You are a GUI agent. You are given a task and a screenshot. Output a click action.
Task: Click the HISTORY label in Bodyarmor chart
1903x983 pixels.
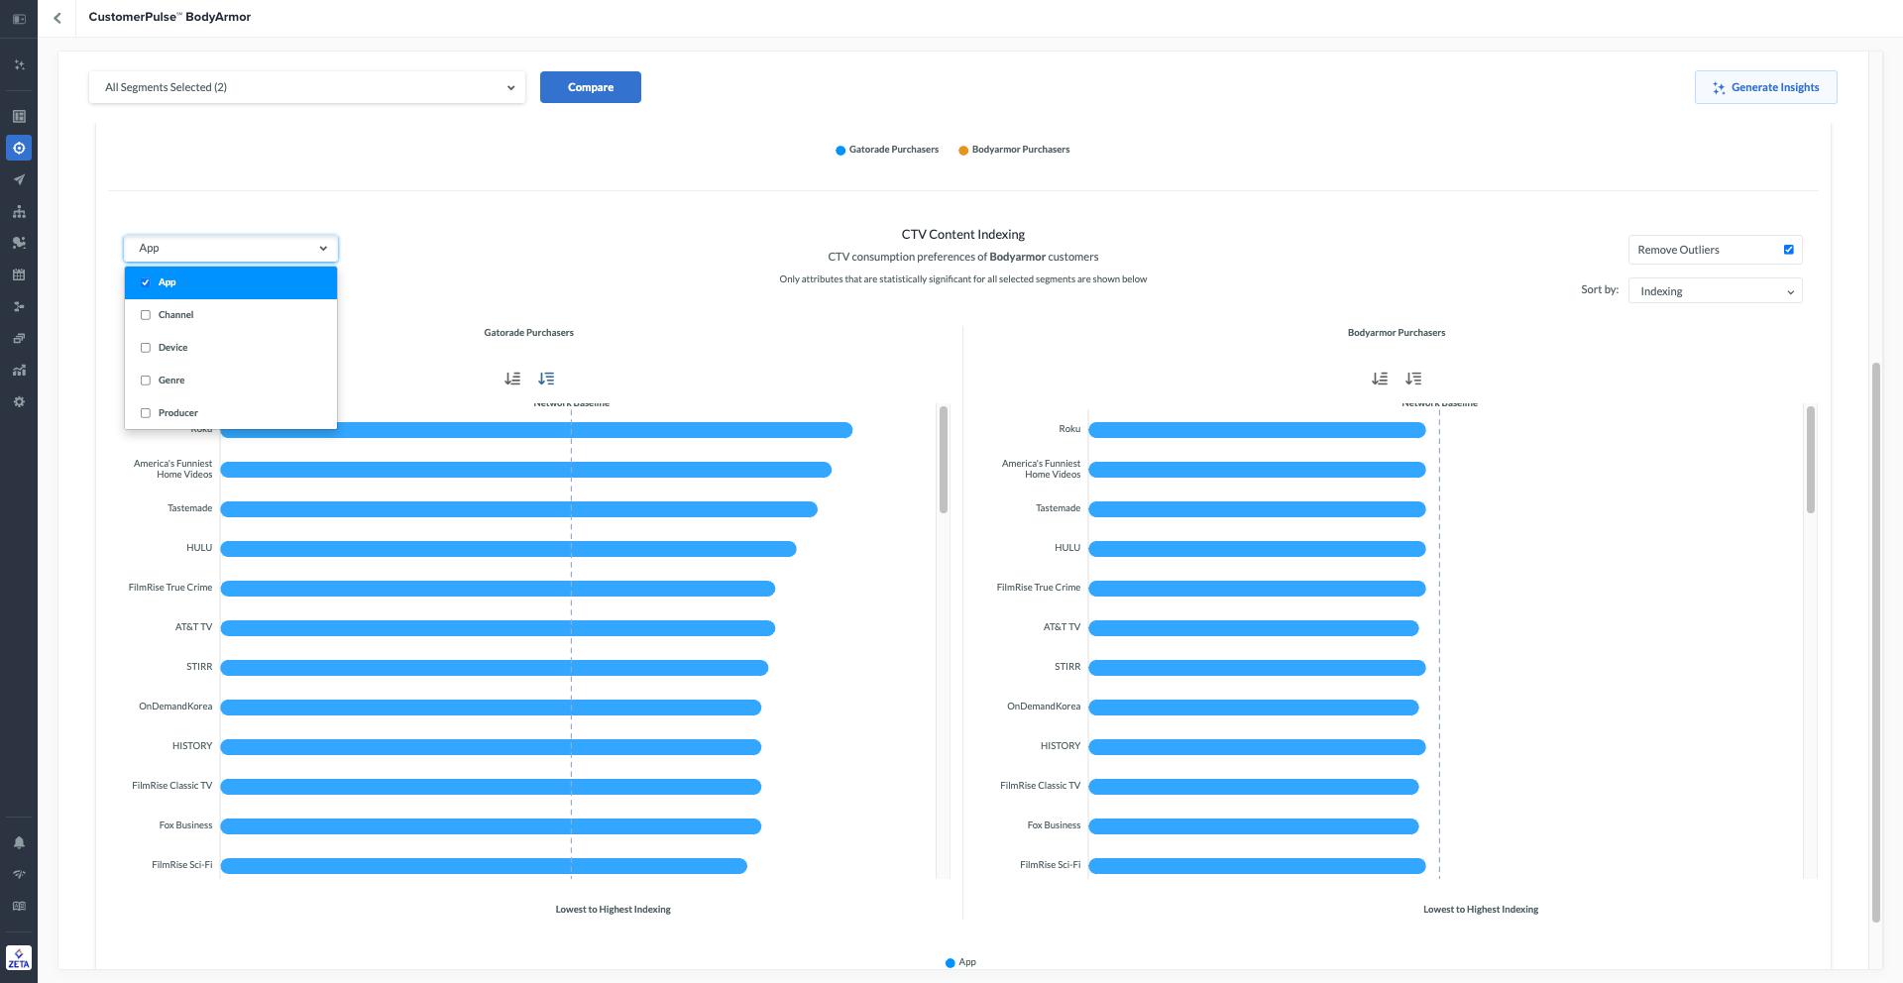coord(1061,746)
